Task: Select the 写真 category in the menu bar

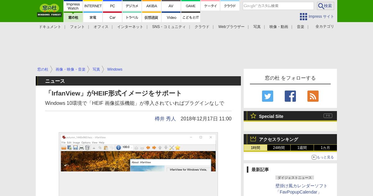Action: pyautogui.click(x=257, y=27)
